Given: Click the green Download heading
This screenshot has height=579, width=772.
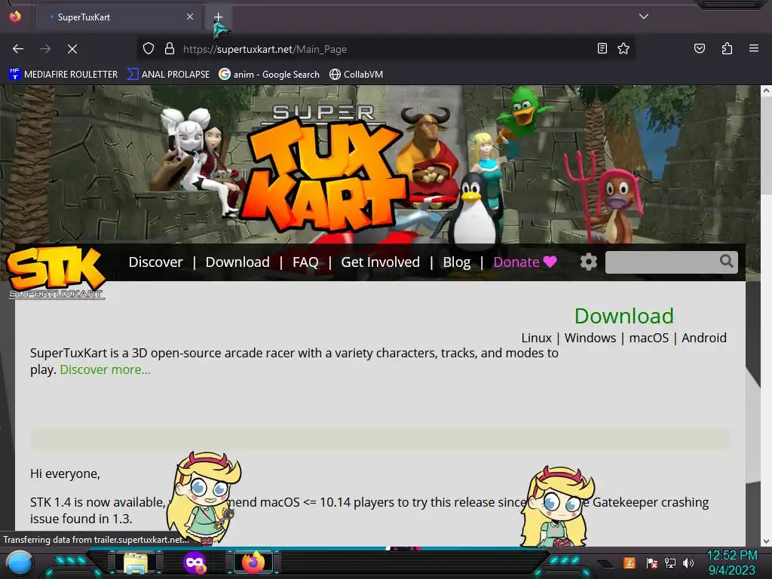Looking at the screenshot, I should click(x=623, y=316).
